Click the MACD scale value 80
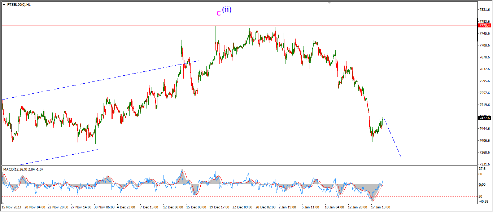493x212 pixels. tap(480, 174)
